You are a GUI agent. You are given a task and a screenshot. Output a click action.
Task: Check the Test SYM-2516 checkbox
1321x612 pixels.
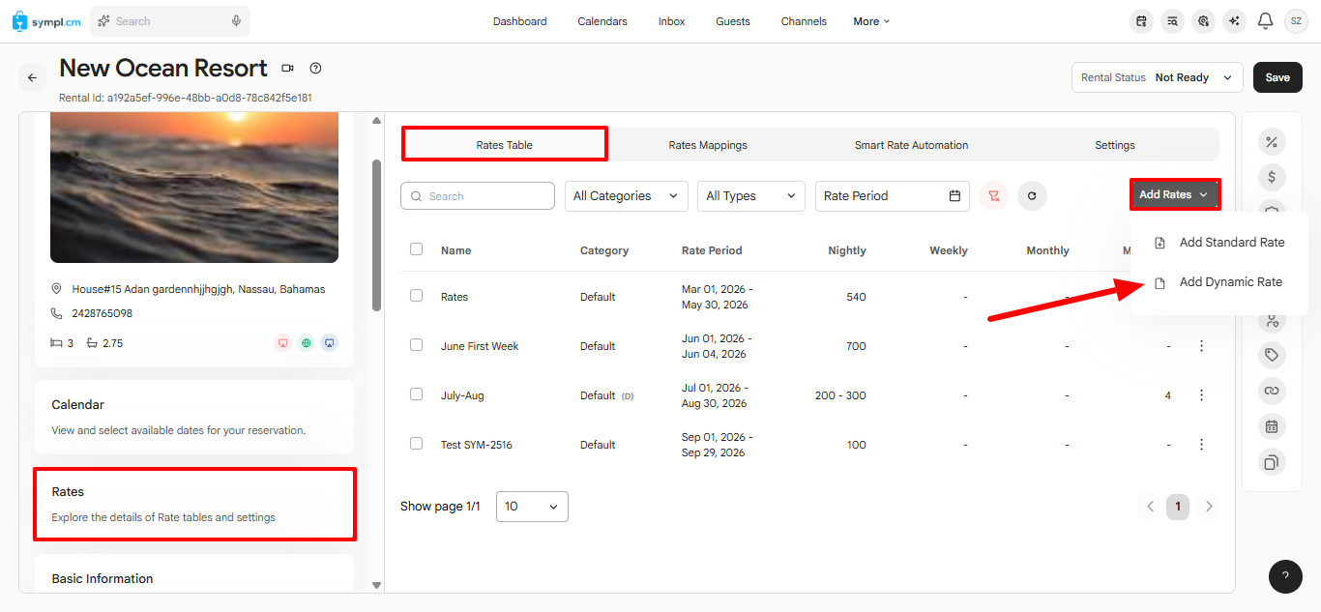(x=416, y=444)
